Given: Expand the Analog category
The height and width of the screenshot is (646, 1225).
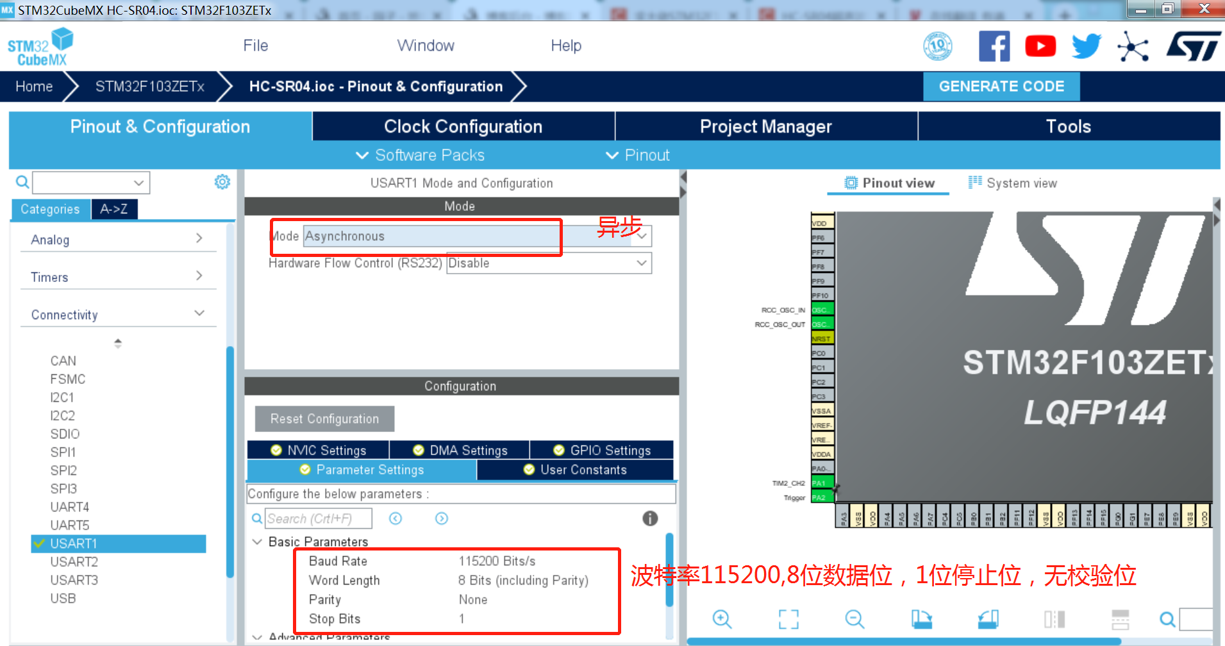Looking at the screenshot, I should [118, 240].
